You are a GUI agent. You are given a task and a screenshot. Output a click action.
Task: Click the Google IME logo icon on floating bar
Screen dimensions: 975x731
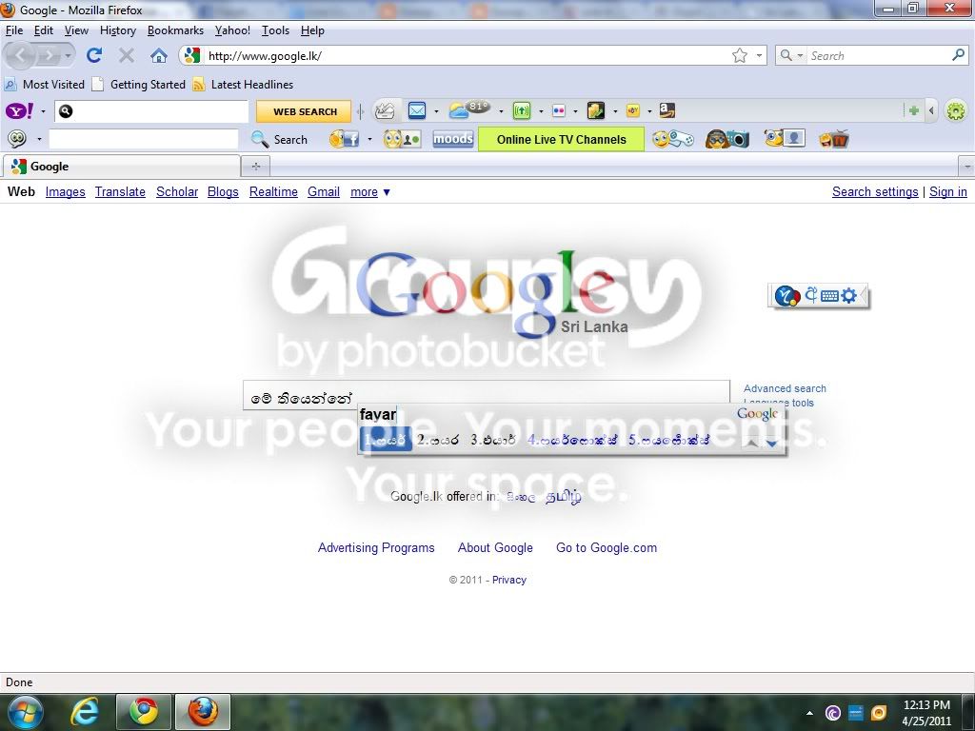pos(787,296)
